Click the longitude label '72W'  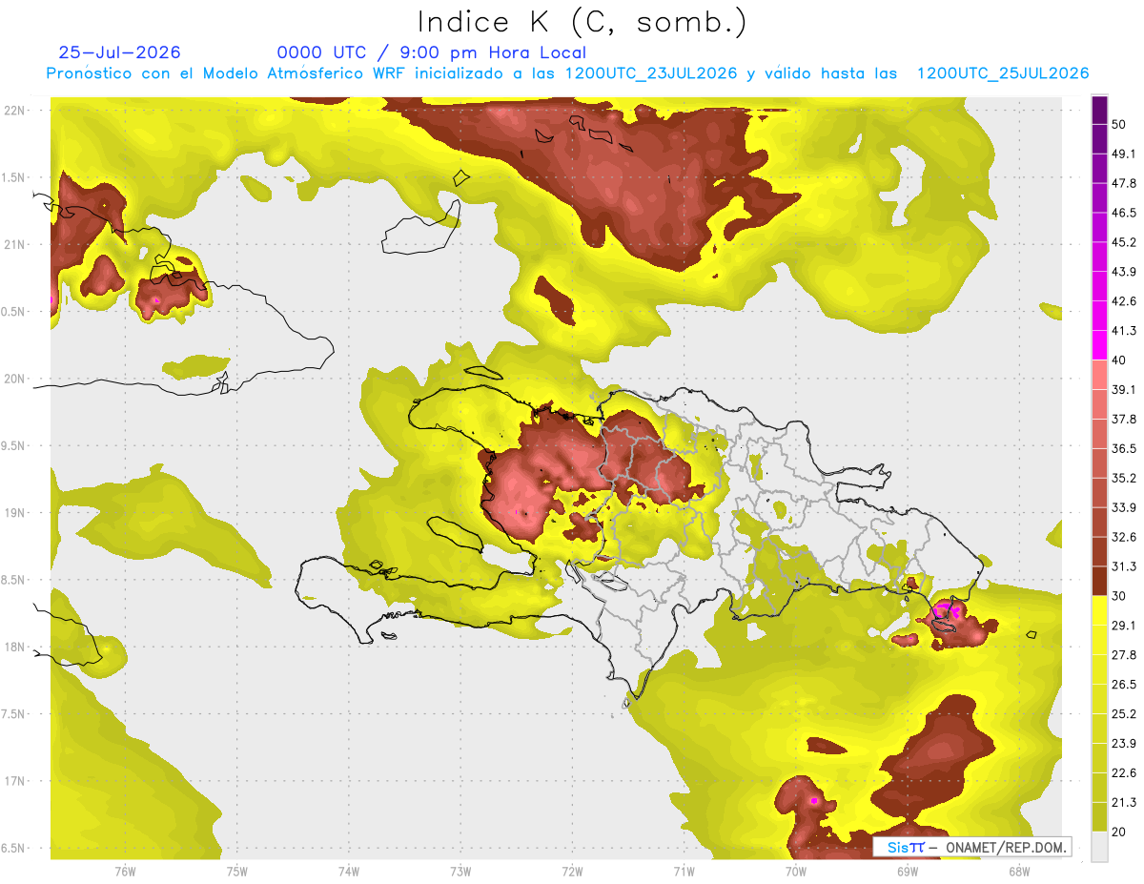(572, 870)
